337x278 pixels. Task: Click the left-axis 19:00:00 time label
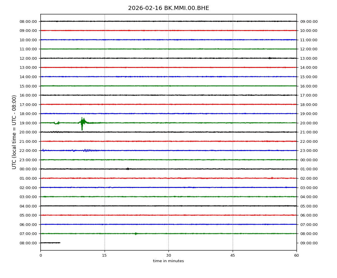[29, 123]
